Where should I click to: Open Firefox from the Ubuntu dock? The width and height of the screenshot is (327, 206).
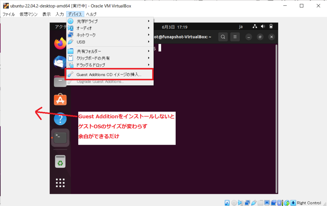point(60,44)
